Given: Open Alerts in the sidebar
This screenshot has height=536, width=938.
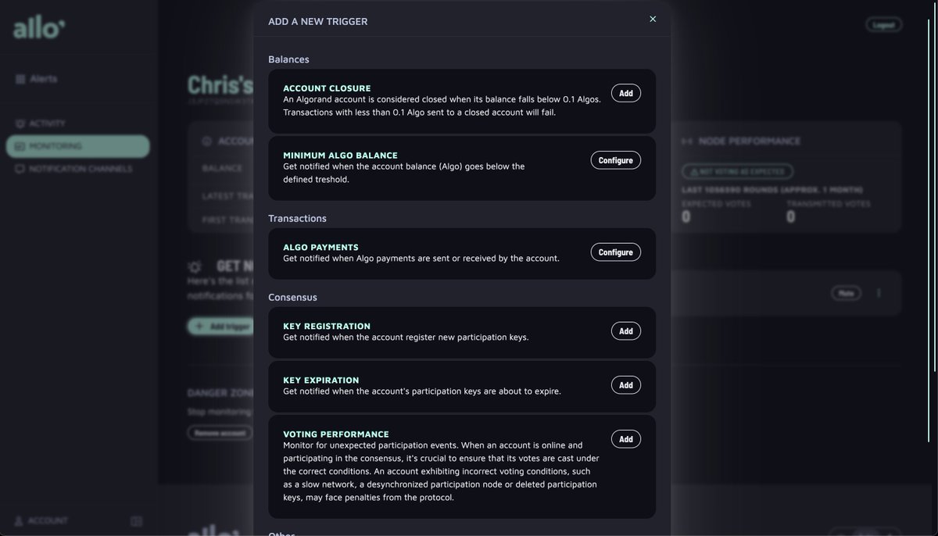Looking at the screenshot, I should point(36,79).
